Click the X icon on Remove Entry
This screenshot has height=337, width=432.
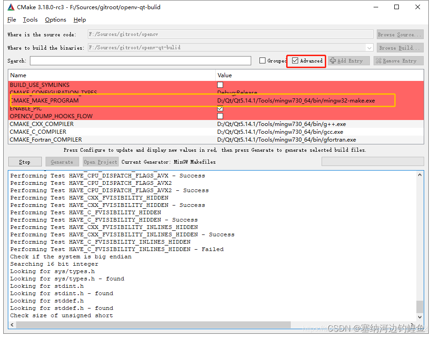379,61
